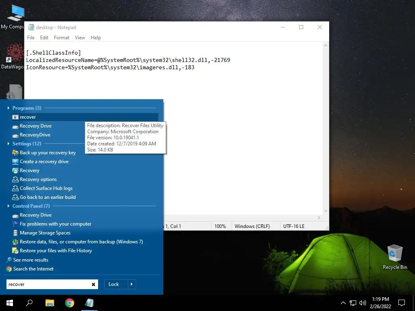
Task: Open Manage Storage Spaces
Action: pos(41,233)
